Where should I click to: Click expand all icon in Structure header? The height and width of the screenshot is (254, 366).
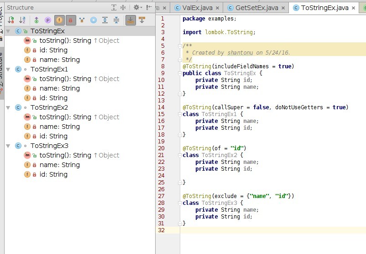(114, 8)
